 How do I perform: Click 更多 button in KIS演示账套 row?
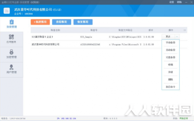168,37
